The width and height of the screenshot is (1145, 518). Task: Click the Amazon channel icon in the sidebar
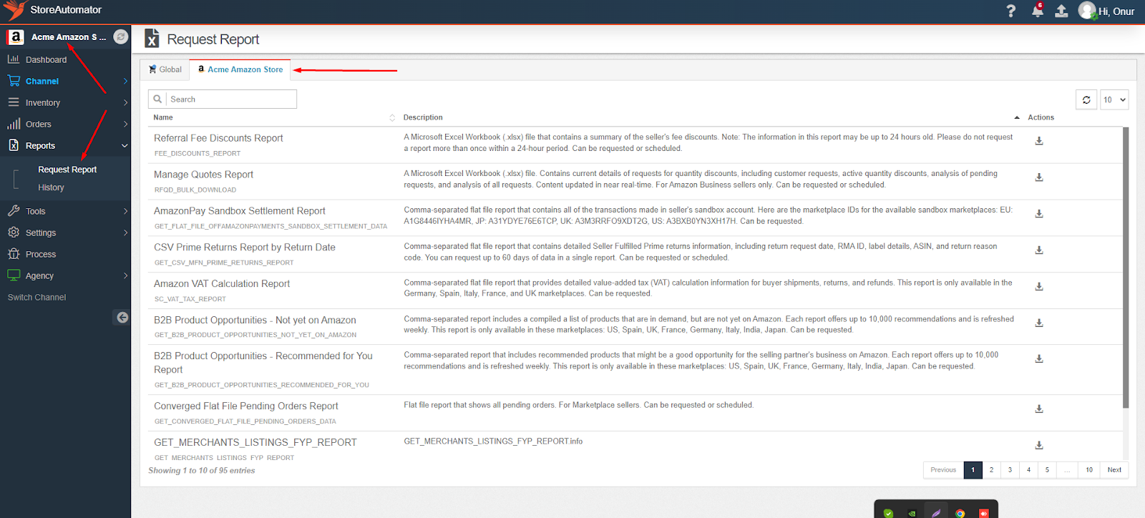point(16,36)
